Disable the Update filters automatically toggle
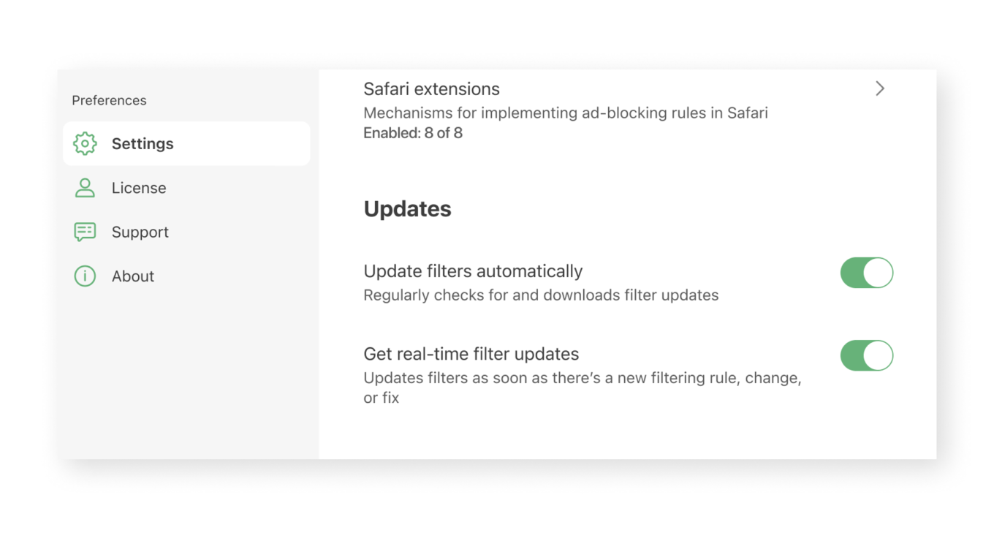Image resolution: width=994 pixels, height=552 pixels. [867, 272]
